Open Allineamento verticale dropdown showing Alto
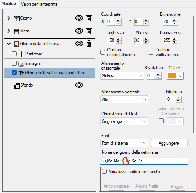 (124, 100)
